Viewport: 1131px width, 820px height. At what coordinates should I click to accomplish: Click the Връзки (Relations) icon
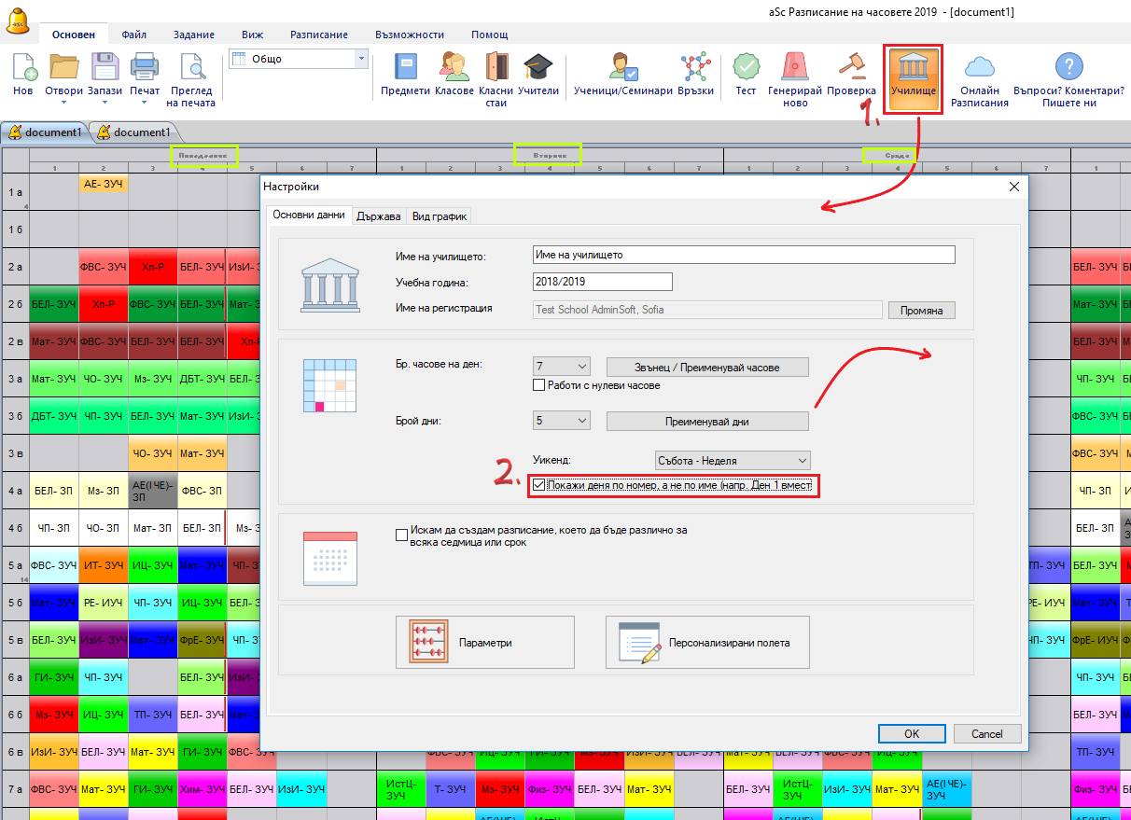click(x=695, y=68)
